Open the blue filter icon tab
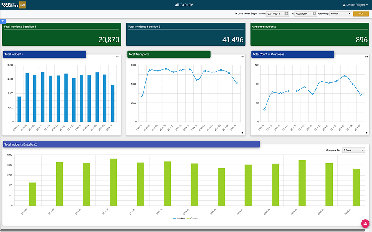Screen dimensions: 372x232 point(3,21)
